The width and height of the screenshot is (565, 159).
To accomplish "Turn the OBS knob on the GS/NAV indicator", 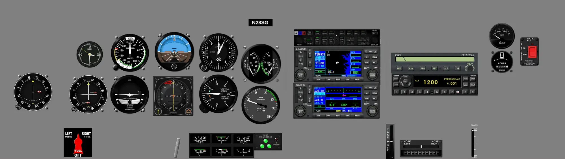I will point(74,109).
